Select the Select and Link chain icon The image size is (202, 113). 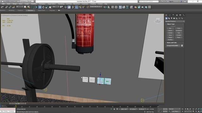(6, 7)
